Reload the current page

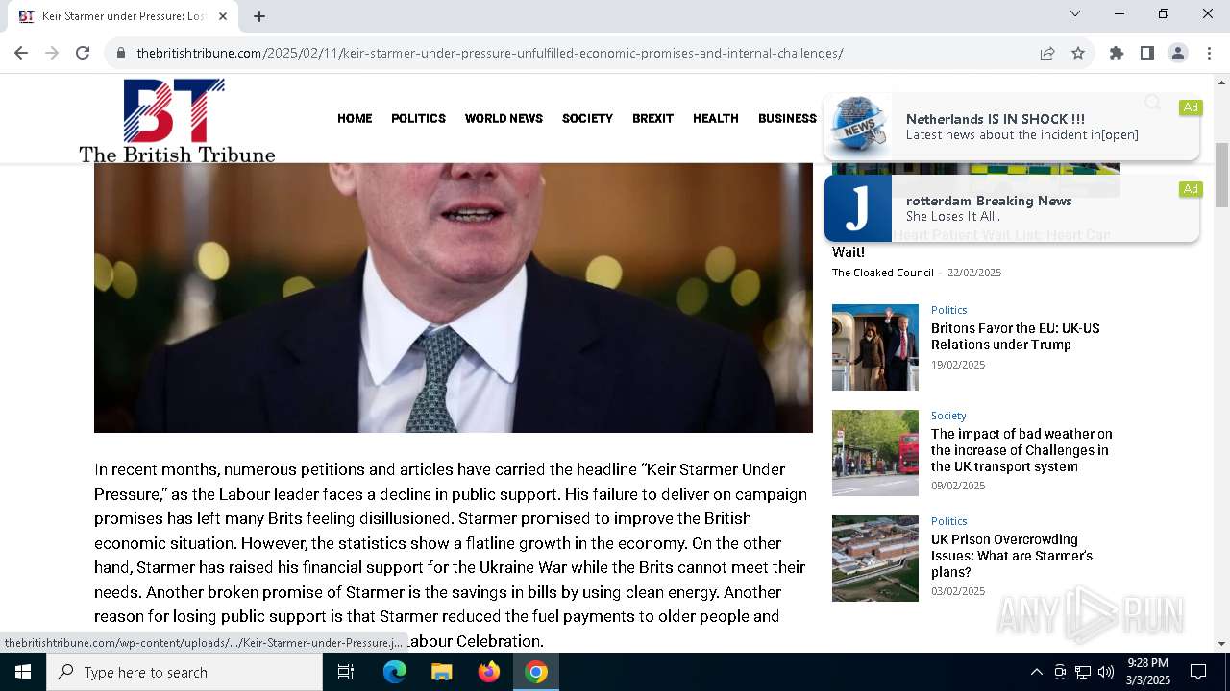pos(83,53)
